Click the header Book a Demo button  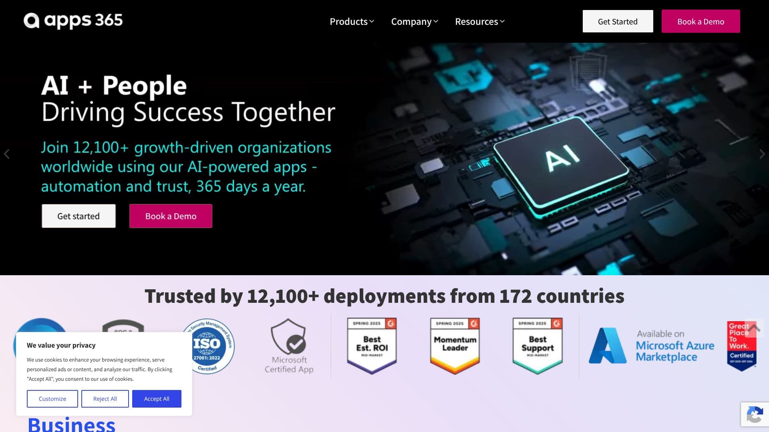click(x=701, y=22)
